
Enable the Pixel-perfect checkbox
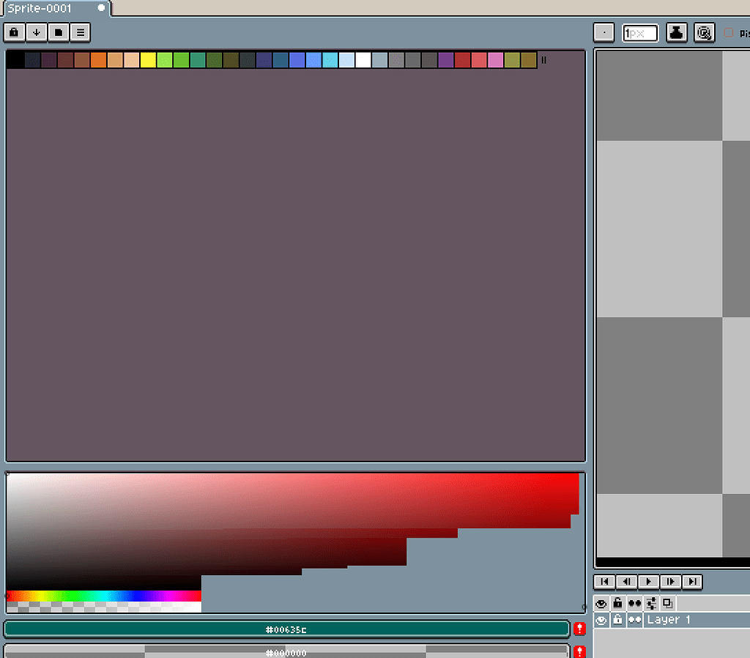[727, 33]
